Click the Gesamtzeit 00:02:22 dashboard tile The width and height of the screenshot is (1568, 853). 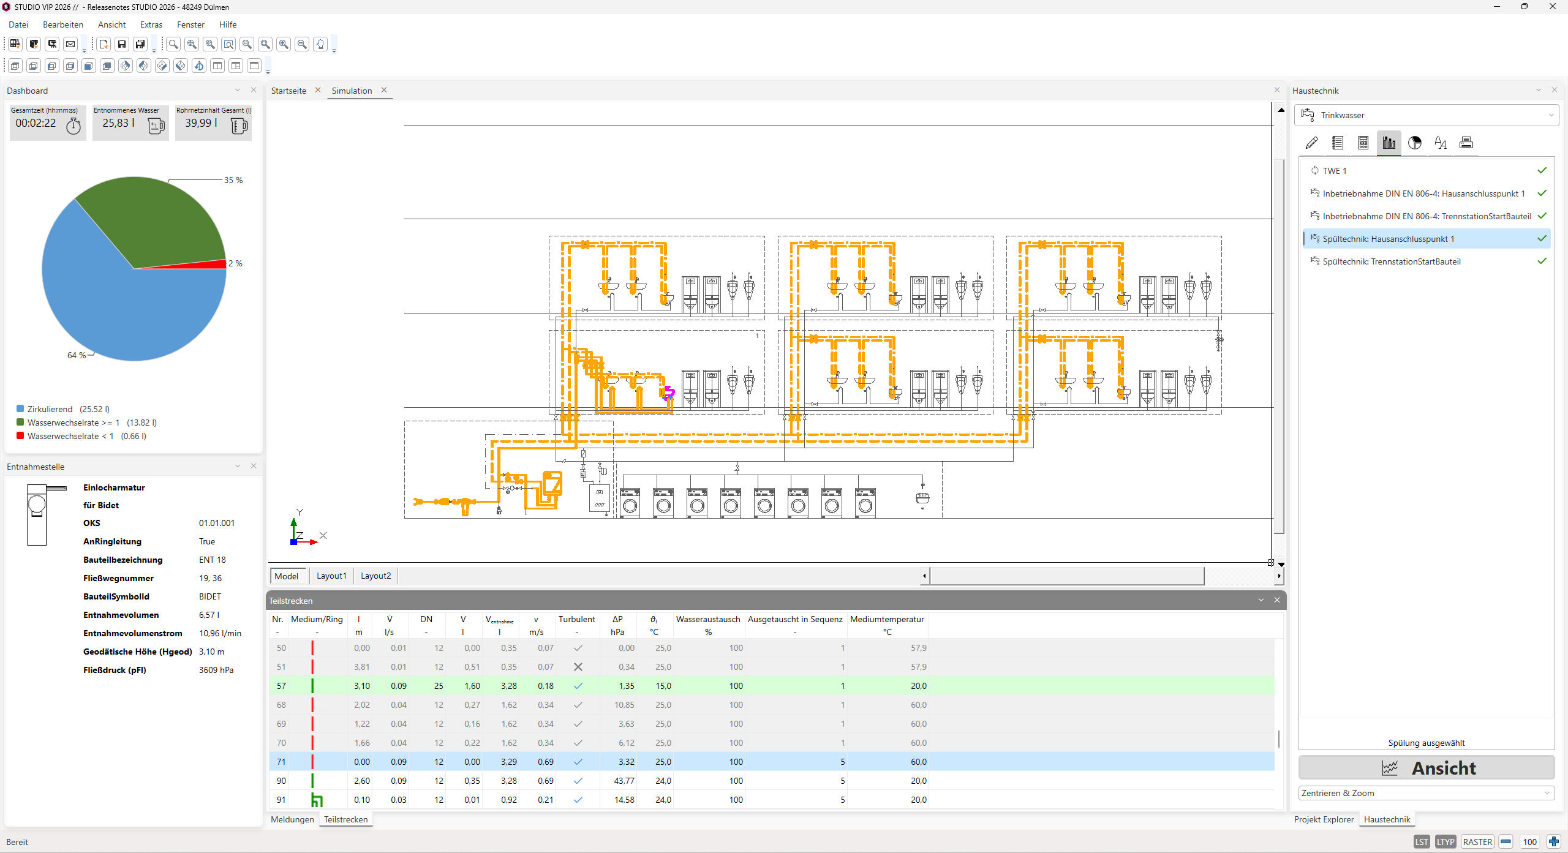[48, 122]
